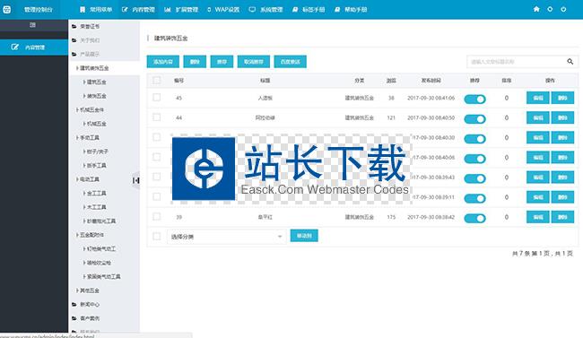Click the 删除 button in the action toolbar
The height and width of the screenshot is (338, 583).
click(195, 62)
